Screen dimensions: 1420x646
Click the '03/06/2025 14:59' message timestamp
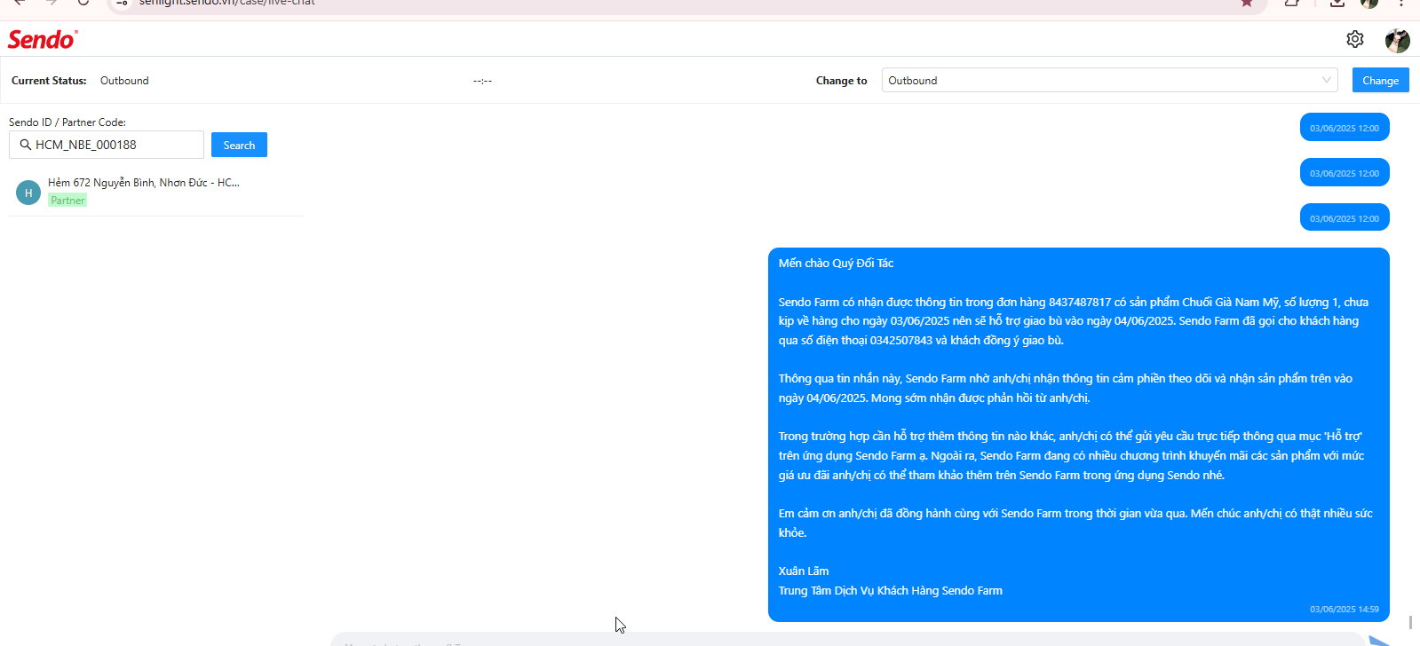[1344, 610]
